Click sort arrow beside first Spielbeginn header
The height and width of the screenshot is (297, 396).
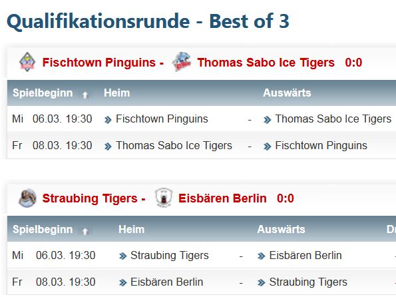pos(85,95)
